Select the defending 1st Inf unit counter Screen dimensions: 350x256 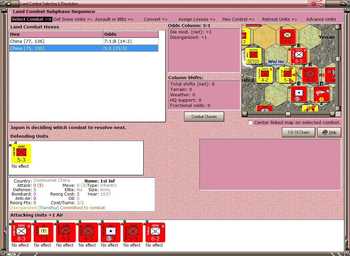(x=21, y=154)
